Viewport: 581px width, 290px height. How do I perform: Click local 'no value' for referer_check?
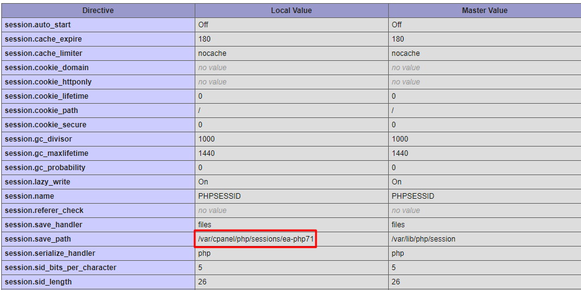[212, 211]
